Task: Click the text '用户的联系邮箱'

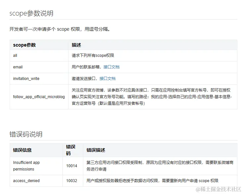Action: pyautogui.click(x=86, y=67)
